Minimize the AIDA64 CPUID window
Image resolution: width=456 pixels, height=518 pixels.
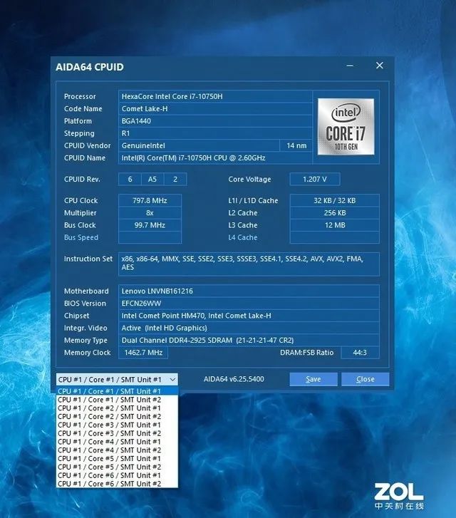coord(350,66)
